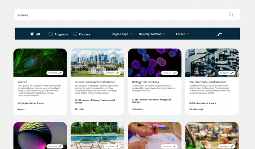
Task: Click Compare on the eyeglasses pool card
Action: 112,146
